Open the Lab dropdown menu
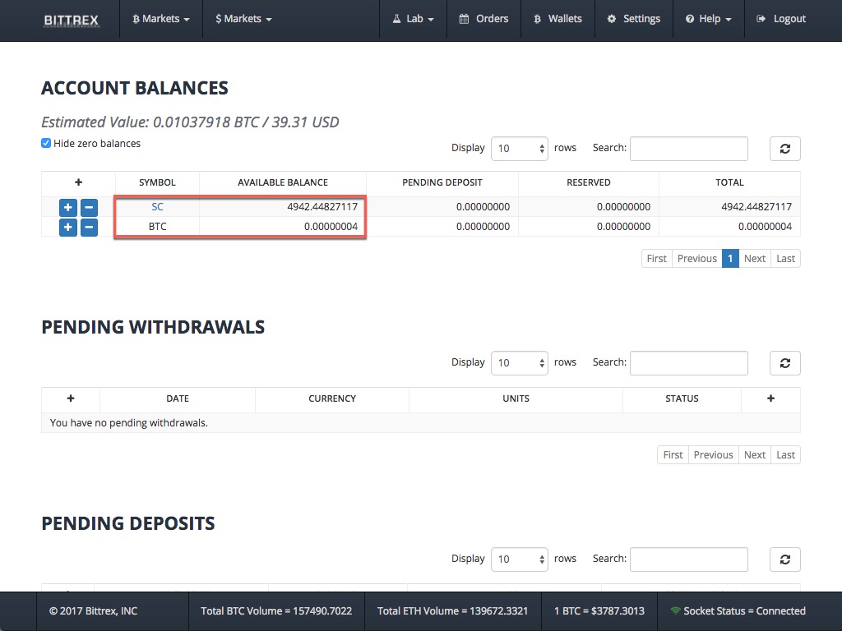 coord(413,19)
